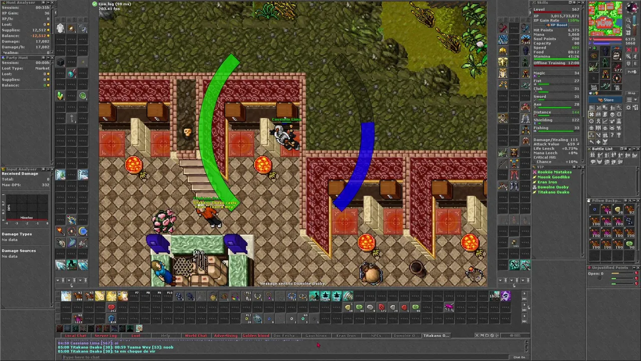This screenshot has height=361, width=641.
Task: Collapse the Battle List panel
Action: click(634, 149)
